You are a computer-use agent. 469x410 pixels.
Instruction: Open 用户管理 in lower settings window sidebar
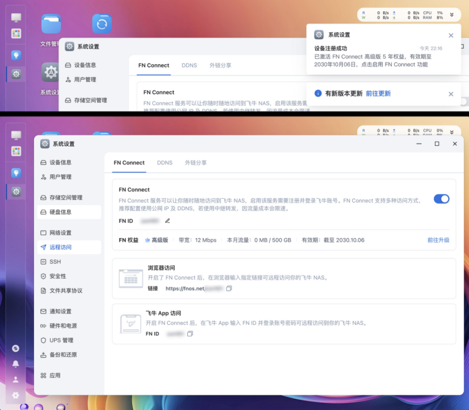coord(69,177)
